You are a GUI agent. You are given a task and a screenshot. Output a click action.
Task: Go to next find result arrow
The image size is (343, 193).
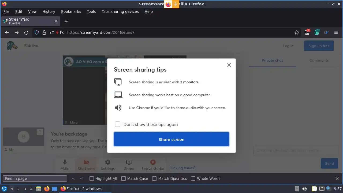[x=81, y=179]
